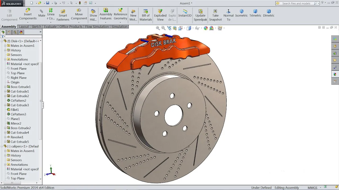
Task: Click the Open file icon
Action: [40, 3]
